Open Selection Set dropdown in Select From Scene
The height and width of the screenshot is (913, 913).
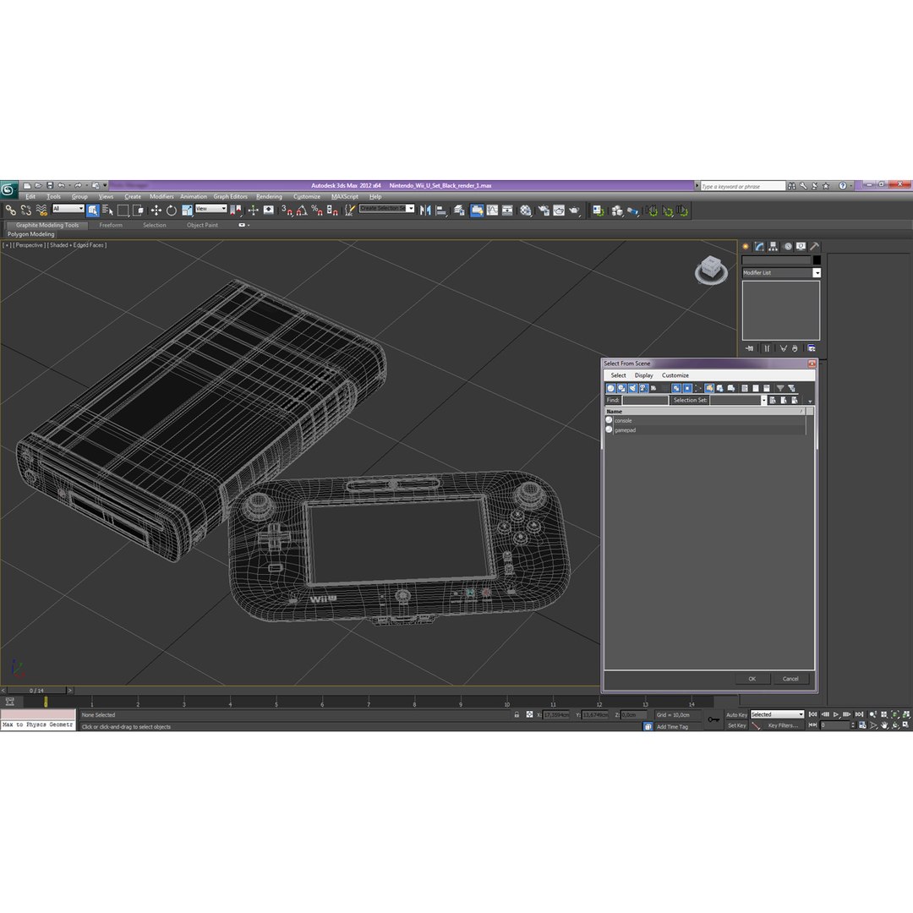(x=764, y=401)
